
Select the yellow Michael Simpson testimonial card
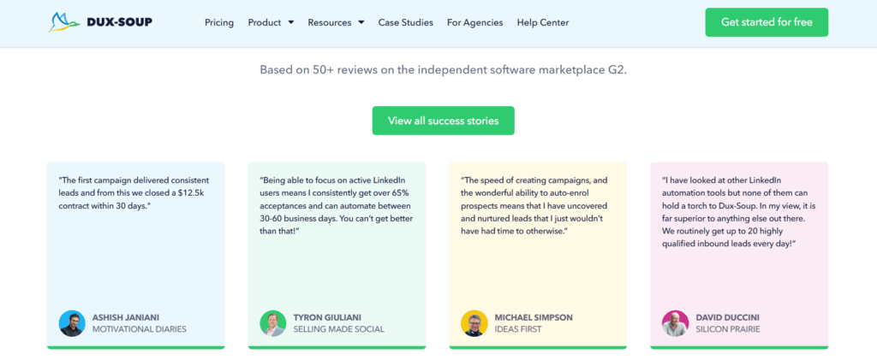[x=538, y=256]
